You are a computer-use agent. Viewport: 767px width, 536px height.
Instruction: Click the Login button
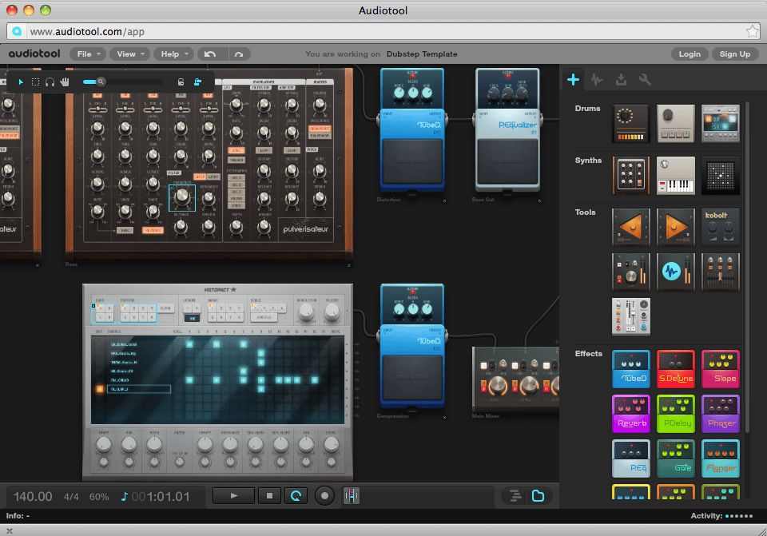690,54
